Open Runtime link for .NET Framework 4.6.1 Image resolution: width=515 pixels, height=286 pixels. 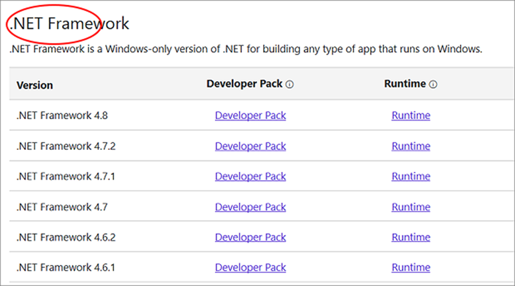point(411,267)
